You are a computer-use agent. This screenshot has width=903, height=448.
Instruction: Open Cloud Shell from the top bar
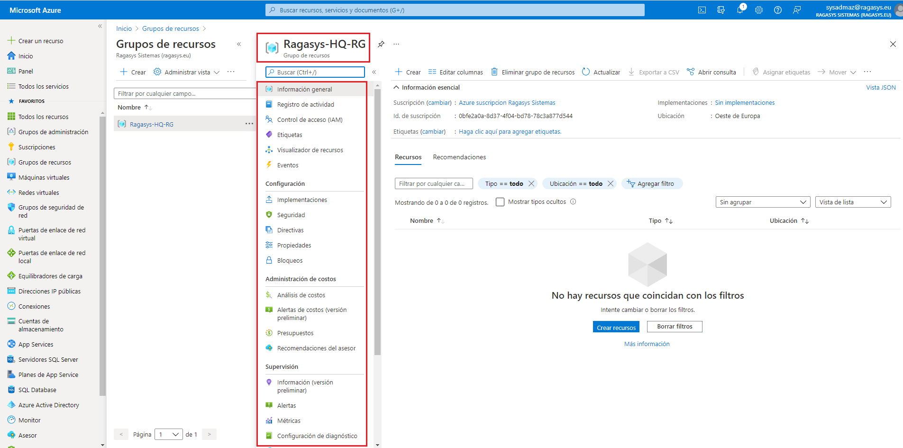click(x=702, y=10)
